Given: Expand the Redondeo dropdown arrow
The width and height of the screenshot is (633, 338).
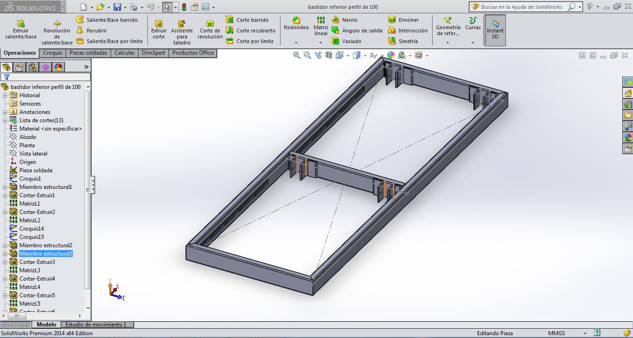Looking at the screenshot, I should pyautogui.click(x=296, y=43).
